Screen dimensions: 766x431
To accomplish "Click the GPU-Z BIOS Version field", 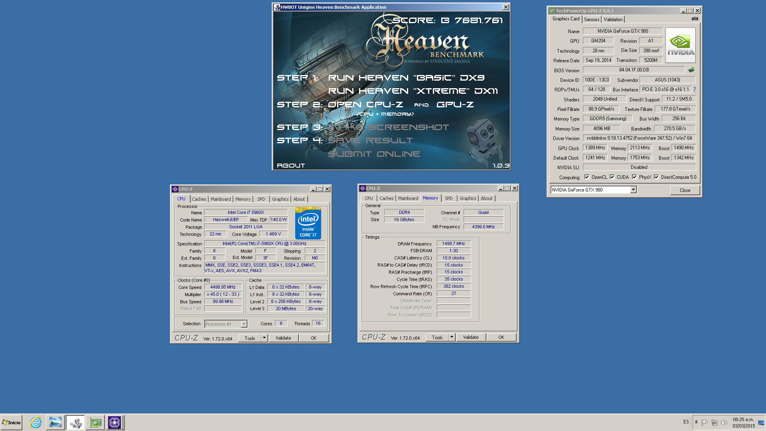I will (634, 70).
